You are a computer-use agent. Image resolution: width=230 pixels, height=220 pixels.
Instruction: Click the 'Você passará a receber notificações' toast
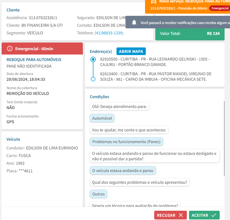178,22
